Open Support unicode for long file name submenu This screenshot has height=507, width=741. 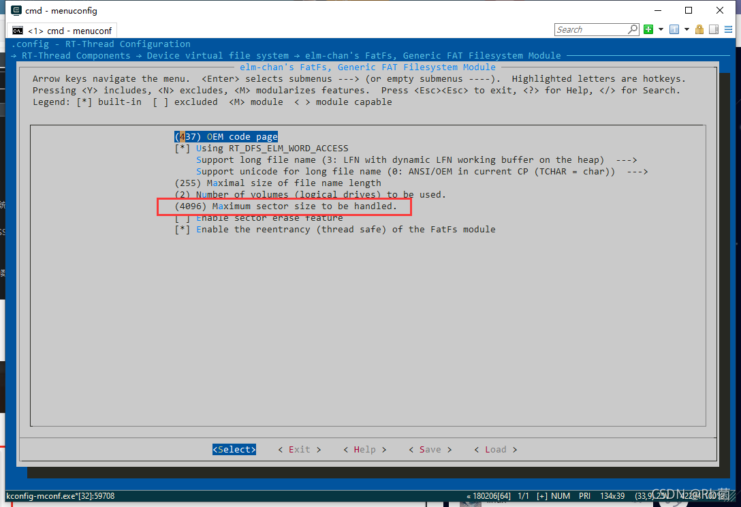[x=422, y=172]
